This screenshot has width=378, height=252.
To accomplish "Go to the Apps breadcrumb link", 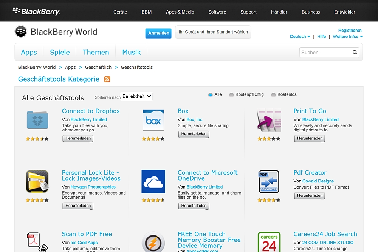I will [x=70, y=67].
